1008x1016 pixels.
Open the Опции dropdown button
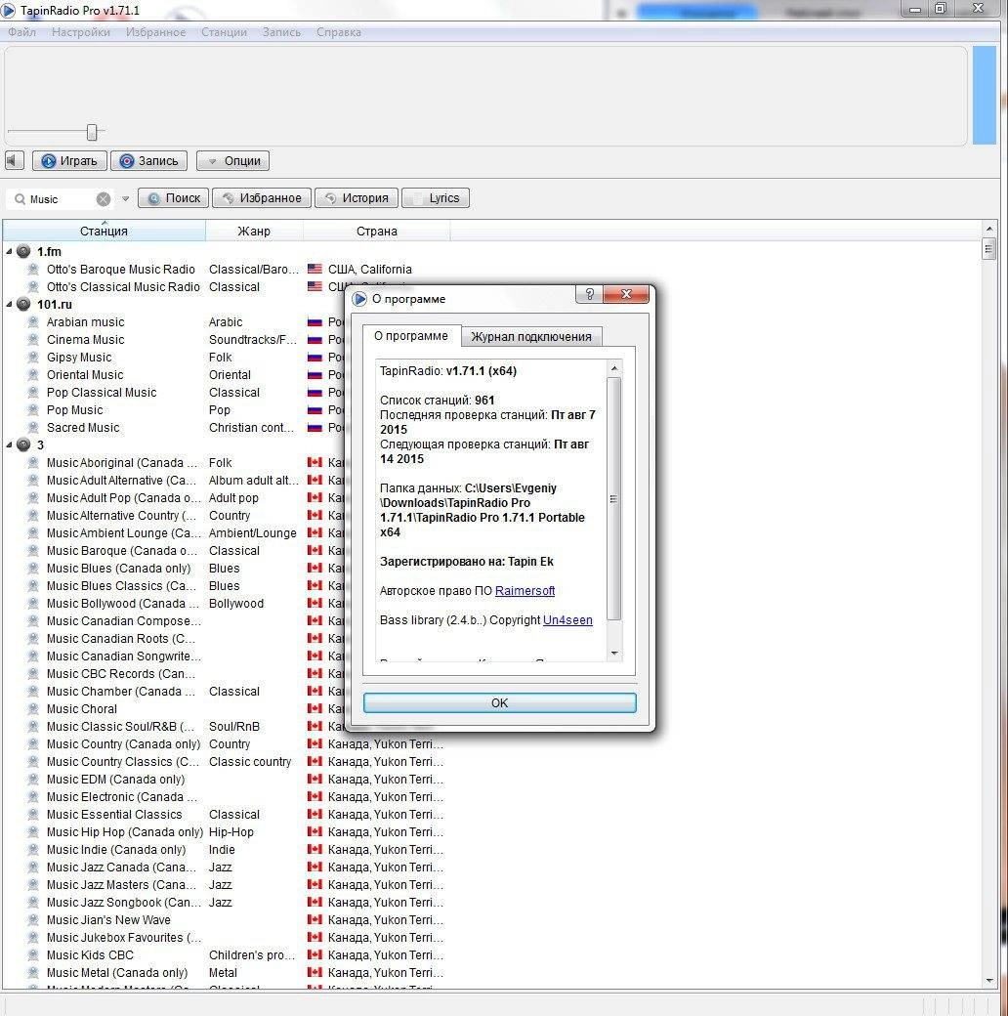[233, 160]
